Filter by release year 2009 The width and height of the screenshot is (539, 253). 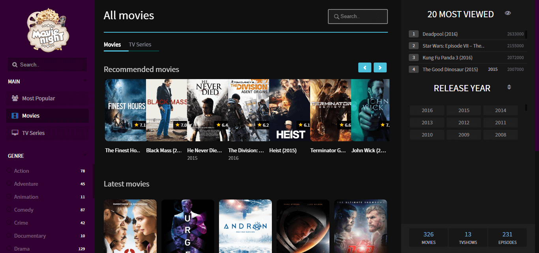coord(464,135)
